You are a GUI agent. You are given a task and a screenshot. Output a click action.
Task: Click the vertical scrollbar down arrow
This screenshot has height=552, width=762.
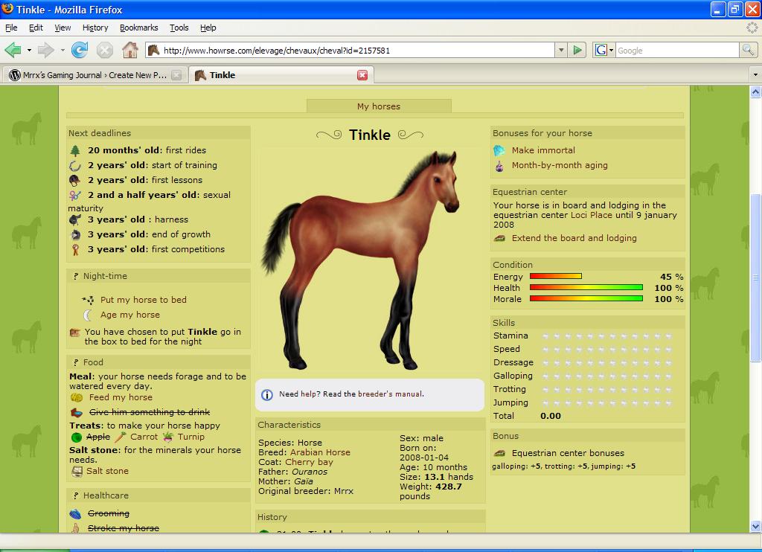tap(755, 526)
